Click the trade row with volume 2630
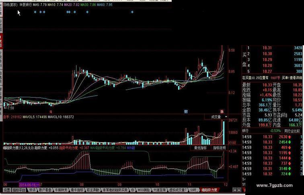Image resolution: width=304 pixels, height=195 pixels. (x=272, y=137)
